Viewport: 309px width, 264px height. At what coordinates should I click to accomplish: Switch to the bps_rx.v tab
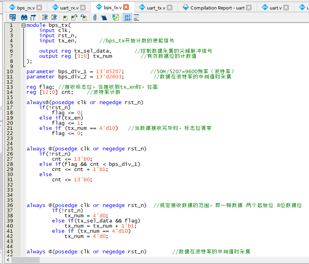26,8
